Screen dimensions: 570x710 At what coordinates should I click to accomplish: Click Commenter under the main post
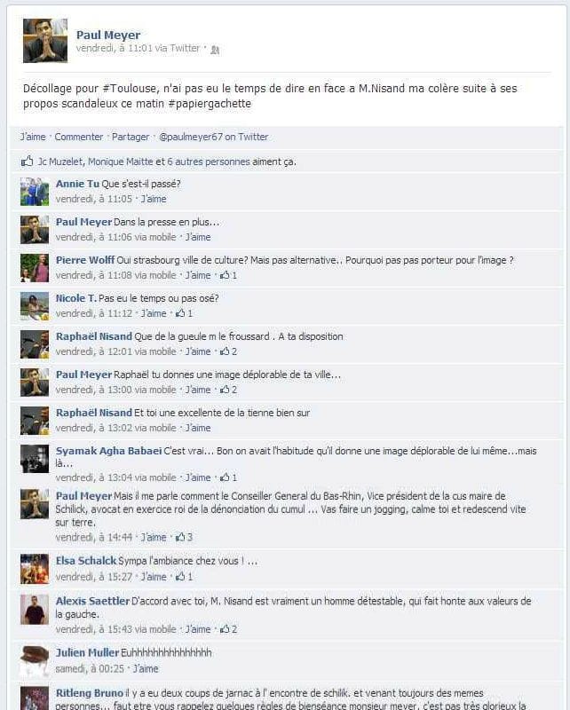pyautogui.click(x=79, y=137)
